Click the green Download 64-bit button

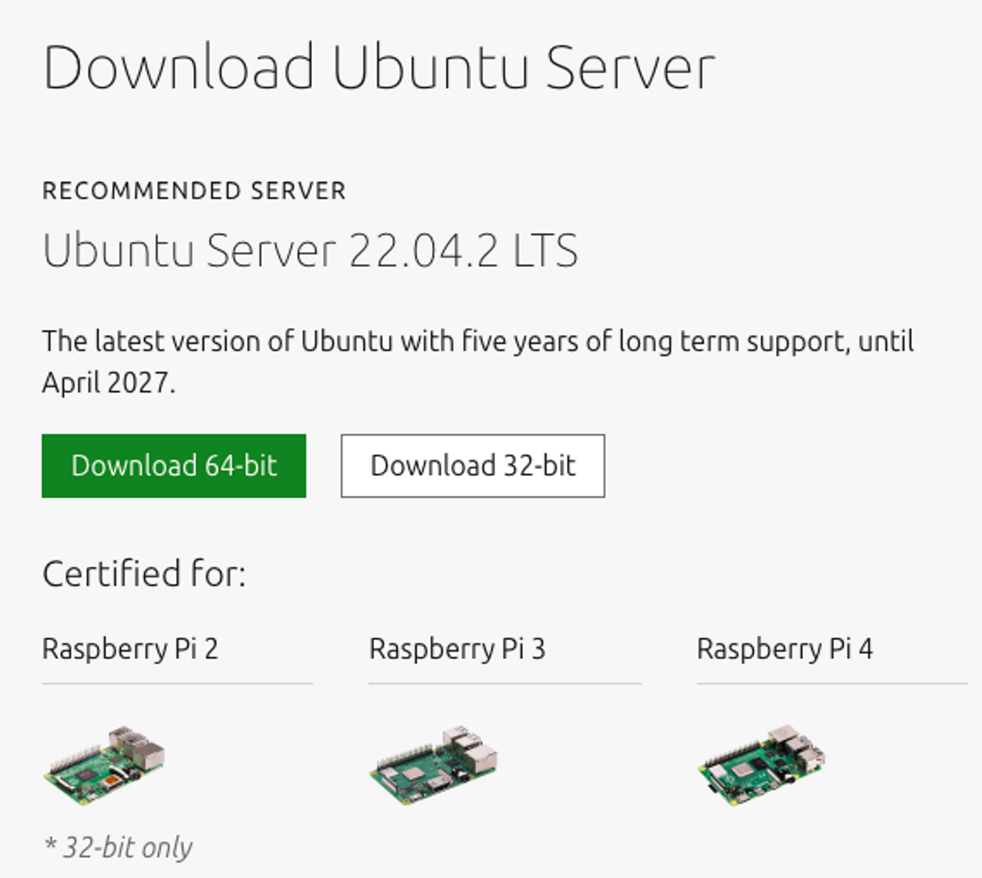[x=174, y=466]
